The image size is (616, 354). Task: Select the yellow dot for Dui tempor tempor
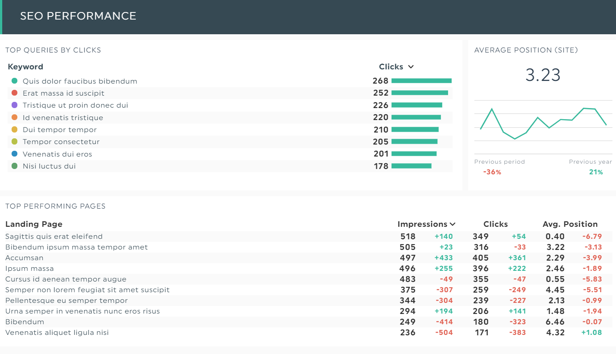pos(14,129)
